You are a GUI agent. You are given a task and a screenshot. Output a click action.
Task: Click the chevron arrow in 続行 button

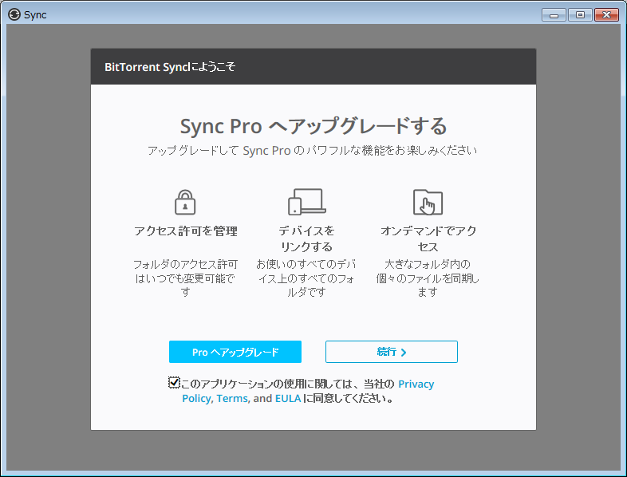[x=404, y=353]
